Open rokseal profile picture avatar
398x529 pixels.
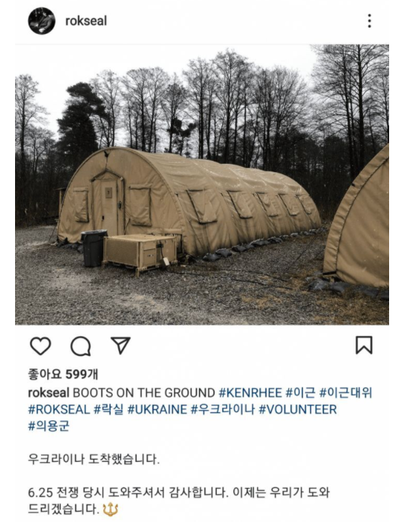[42, 21]
